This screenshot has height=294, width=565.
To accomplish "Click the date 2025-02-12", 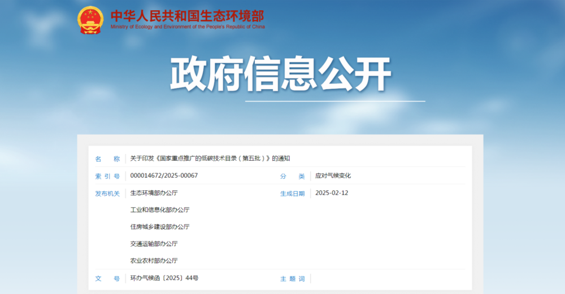I will [332, 193].
